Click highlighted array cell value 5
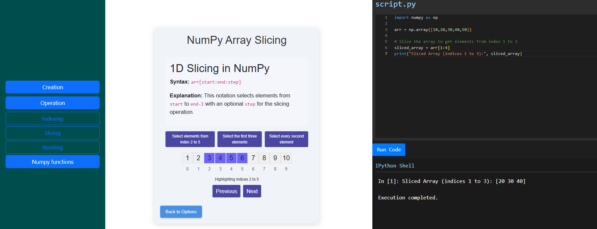Viewport: 597px width, 229px height. pyautogui.click(x=231, y=158)
